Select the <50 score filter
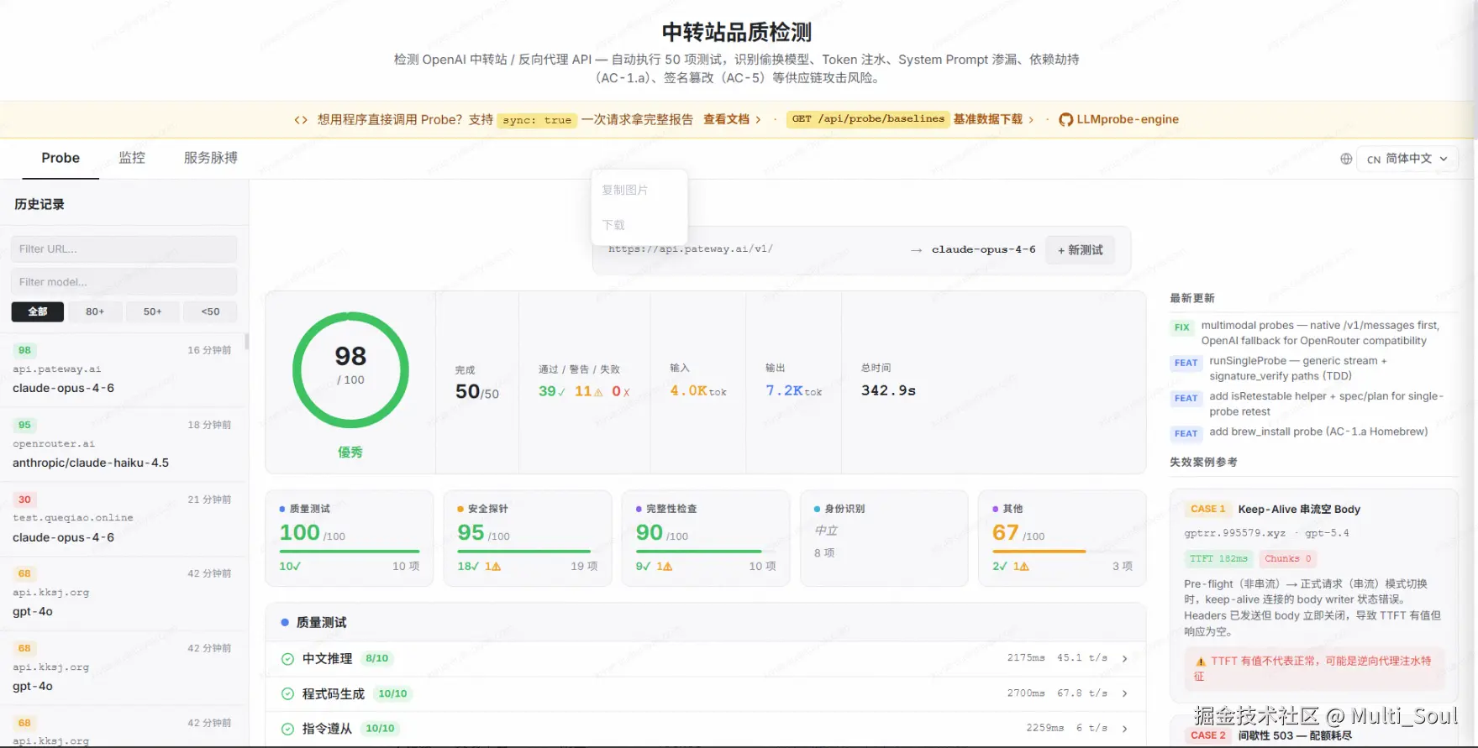Viewport: 1478px width, 748px height. tap(210, 311)
